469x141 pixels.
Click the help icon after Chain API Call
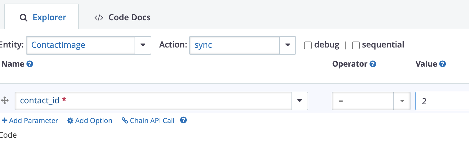tap(183, 120)
